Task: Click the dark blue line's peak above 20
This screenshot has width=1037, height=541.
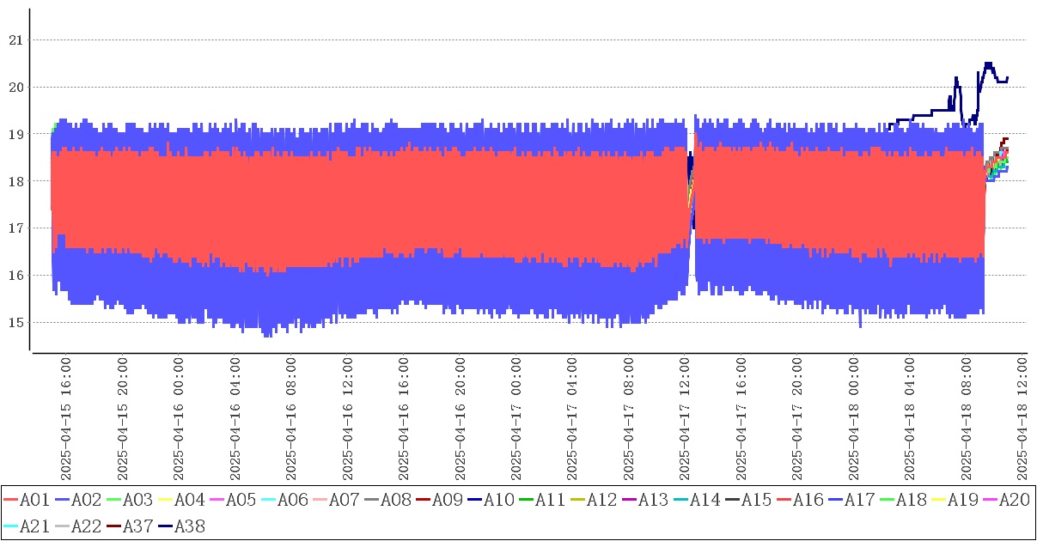Action: pyautogui.click(x=988, y=64)
